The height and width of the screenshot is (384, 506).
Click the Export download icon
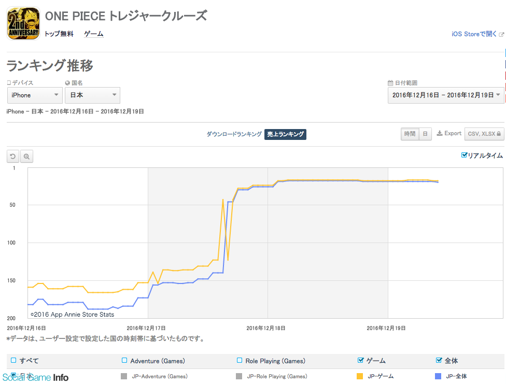(x=440, y=133)
